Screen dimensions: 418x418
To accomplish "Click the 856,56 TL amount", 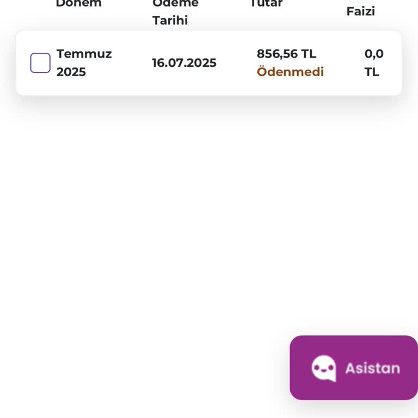I will click(286, 54).
